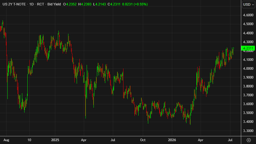Click the 3.4000 price axis label
The image size is (256, 144).
(248, 122)
